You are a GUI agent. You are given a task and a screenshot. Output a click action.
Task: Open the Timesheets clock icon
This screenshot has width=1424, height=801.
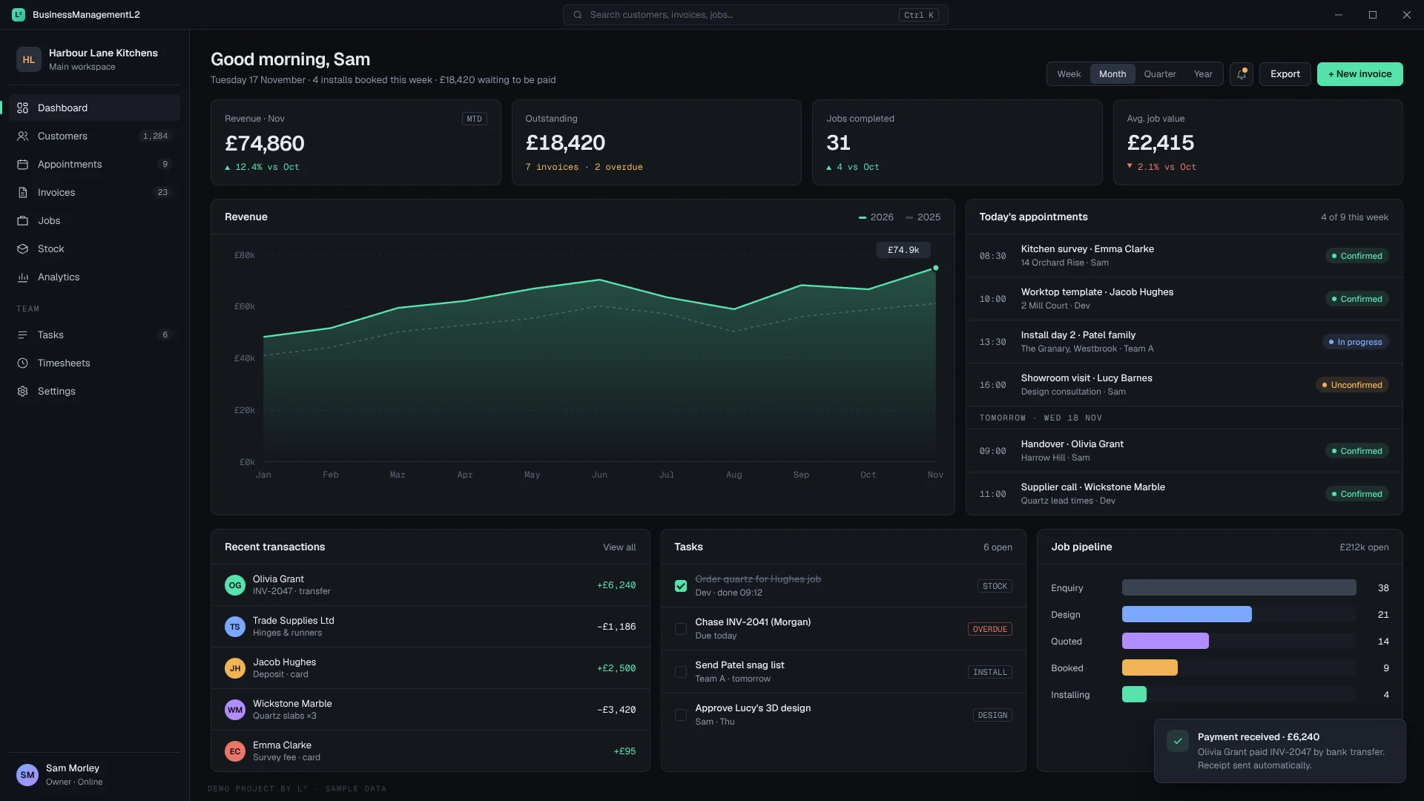click(23, 363)
